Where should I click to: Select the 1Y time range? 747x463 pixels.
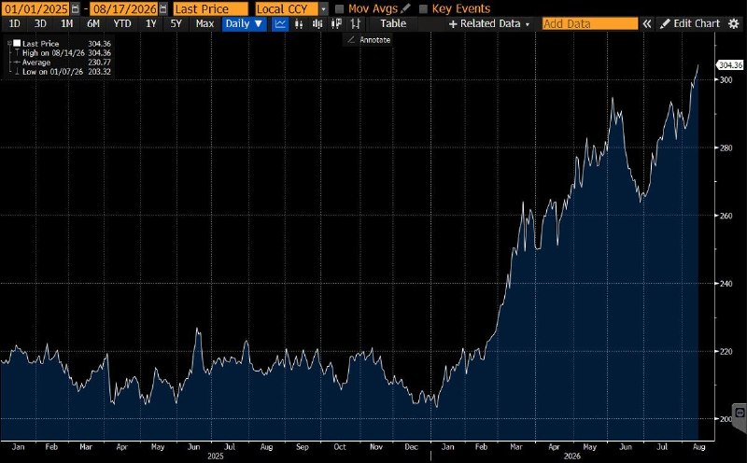click(x=150, y=24)
